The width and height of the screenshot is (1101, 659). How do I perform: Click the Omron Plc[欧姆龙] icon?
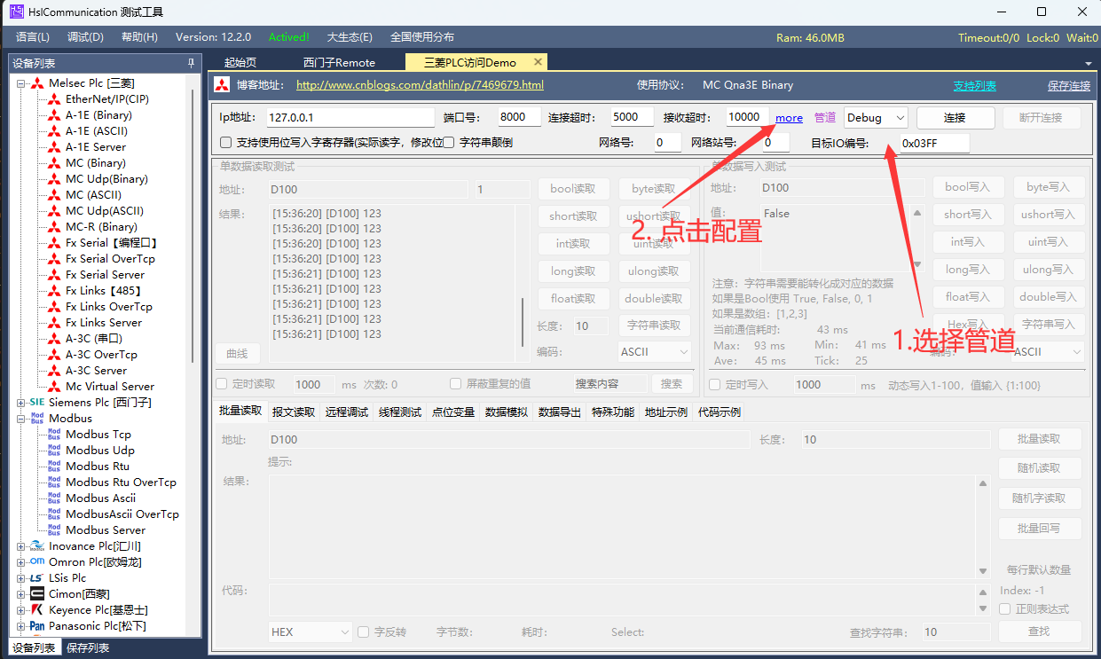click(x=37, y=562)
